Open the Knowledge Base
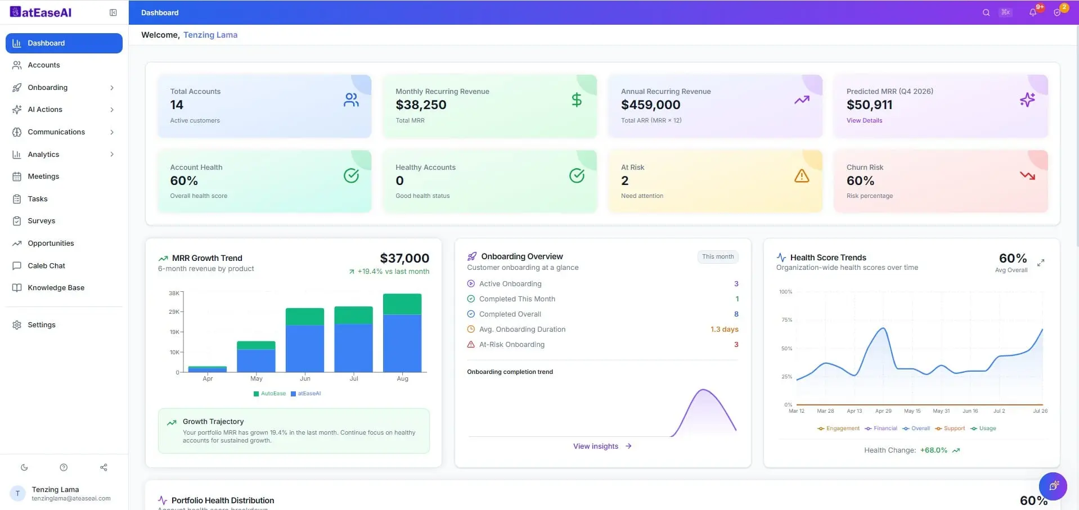The height and width of the screenshot is (510, 1079). 64,288
